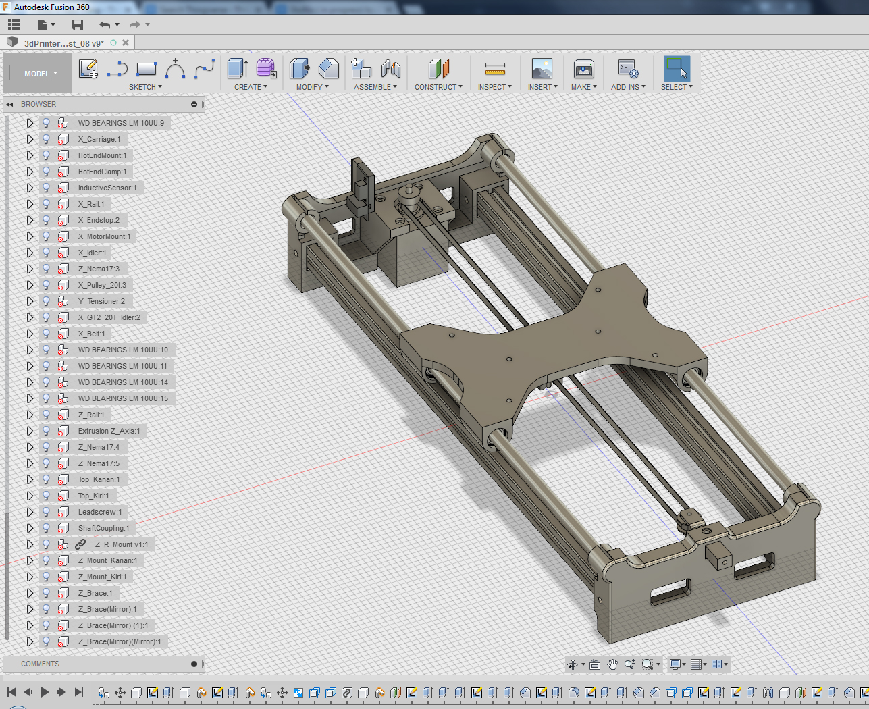Screen dimensions: 869x709
Task: Click the Joint tool icon
Action: [x=391, y=68]
